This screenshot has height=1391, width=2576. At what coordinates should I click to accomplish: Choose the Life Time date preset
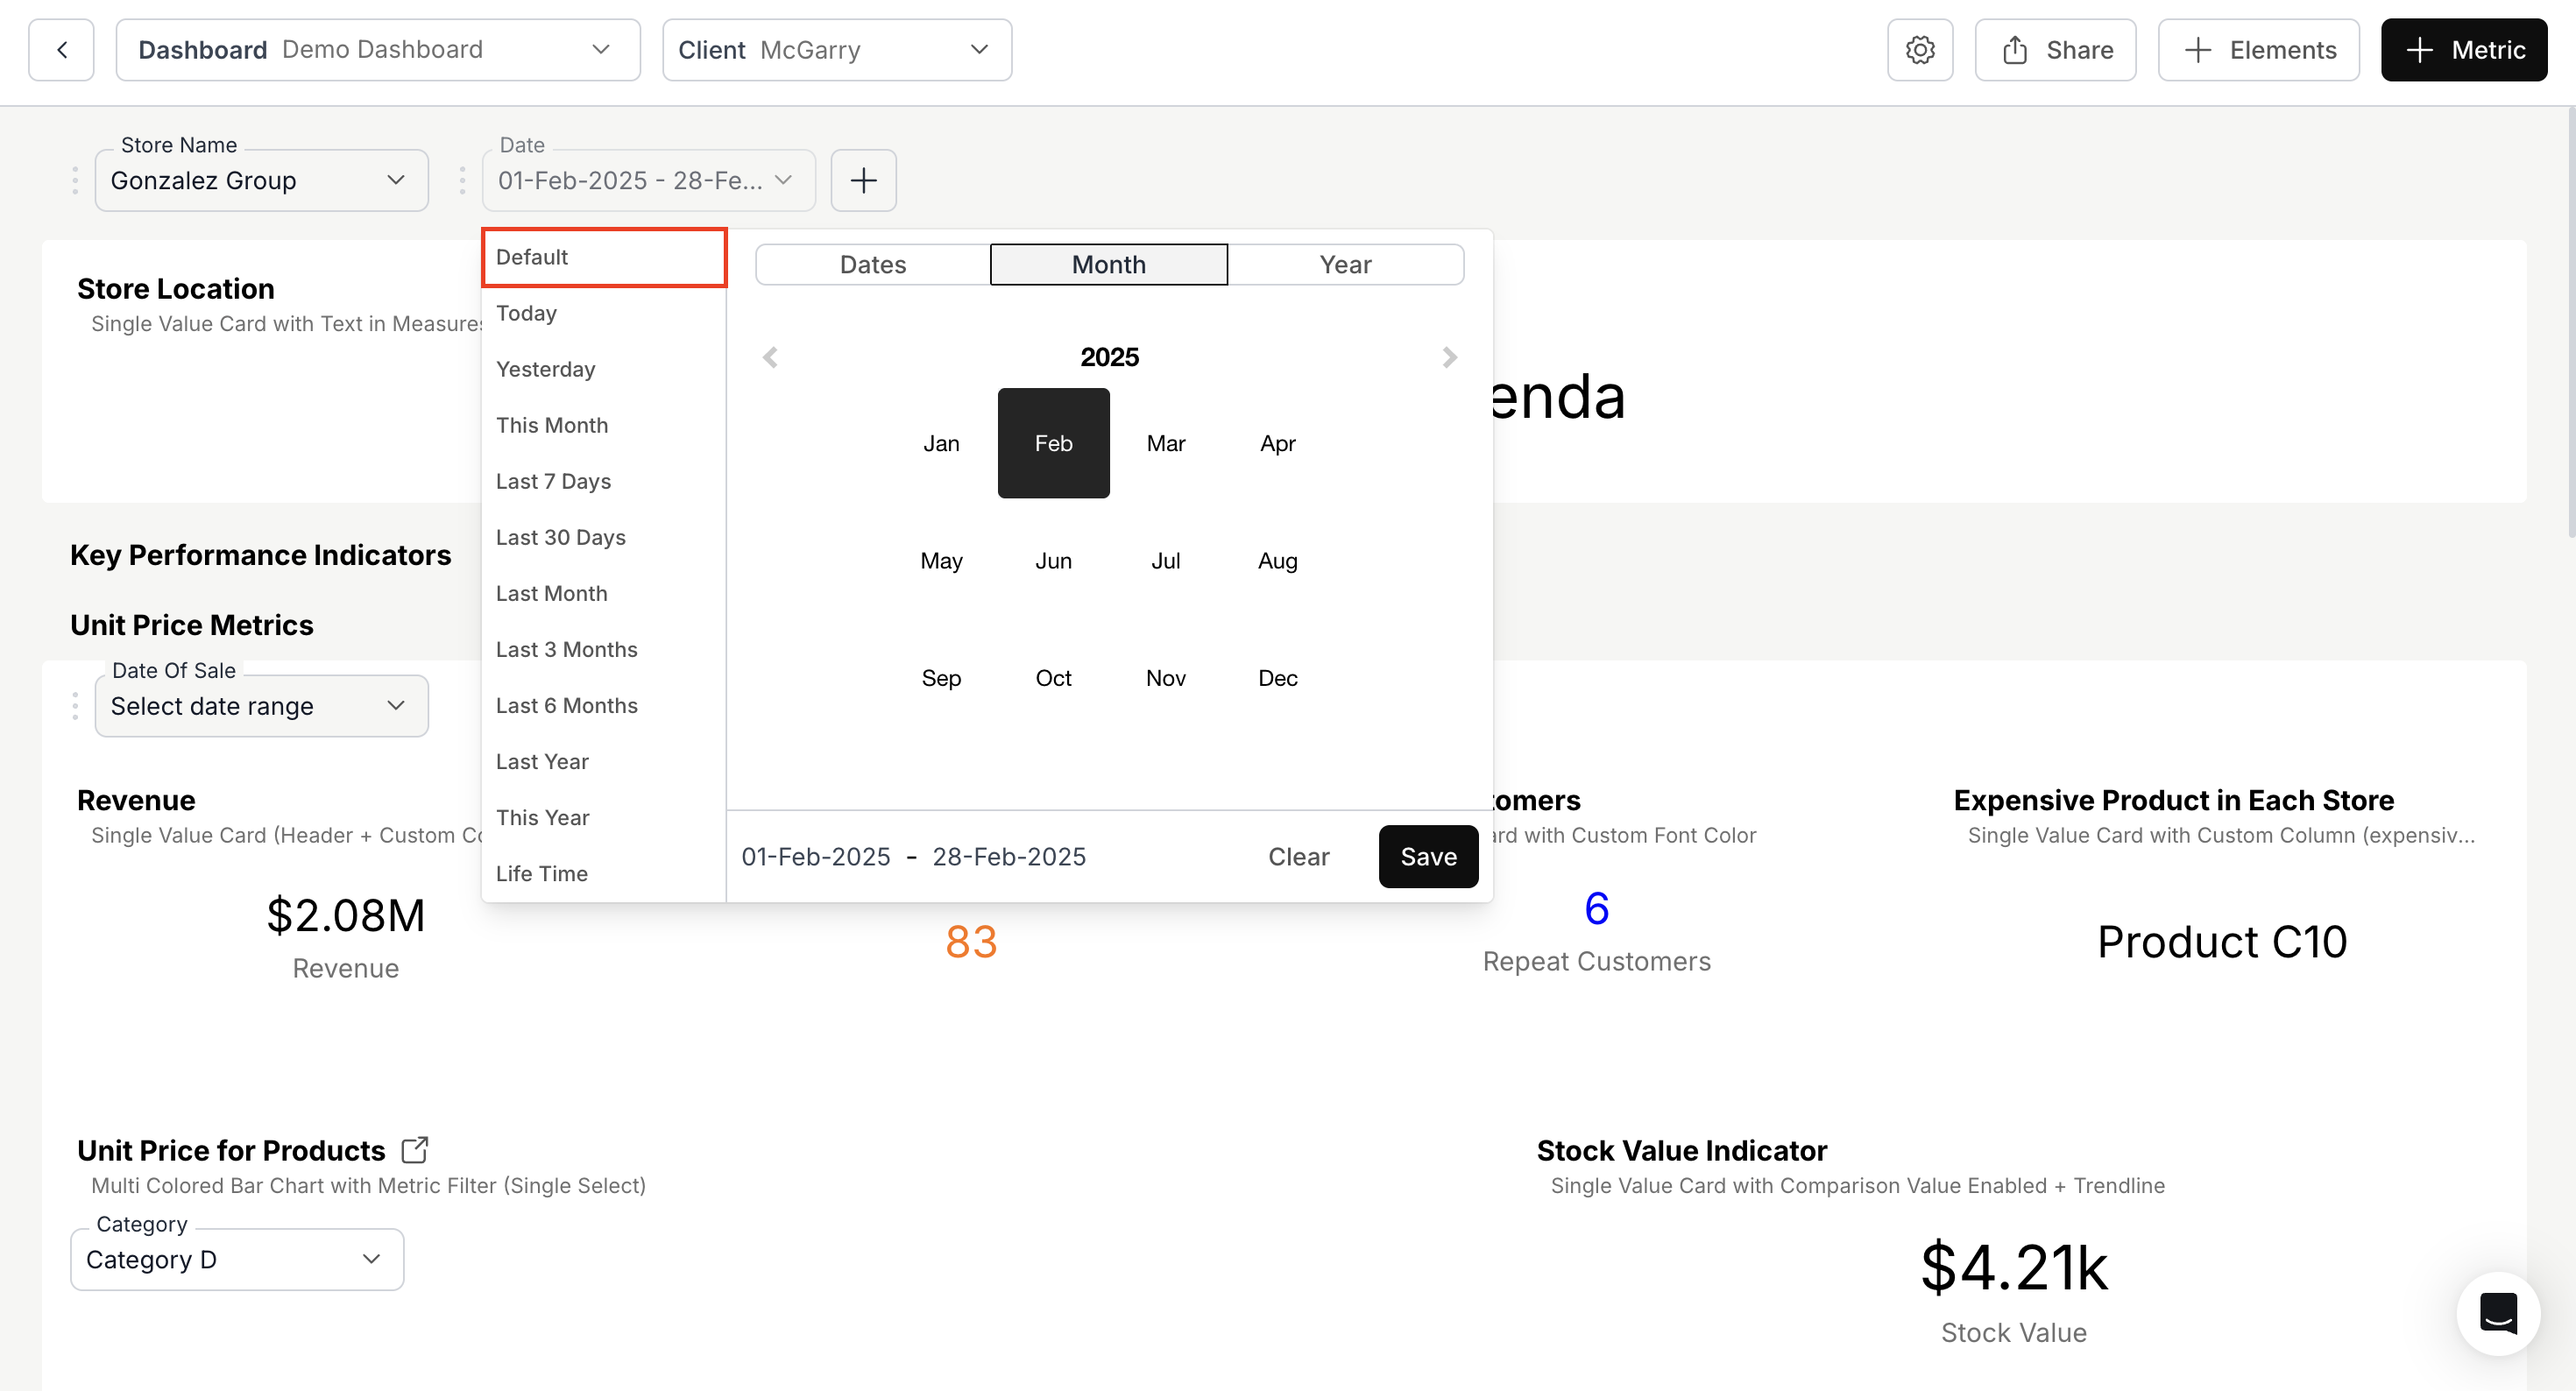coord(541,872)
